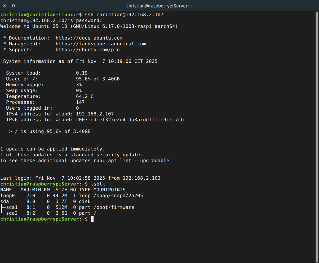Click the Temperature value 64.2 C
Image resolution: width=319 pixels, height=263 pixels.
85,96
